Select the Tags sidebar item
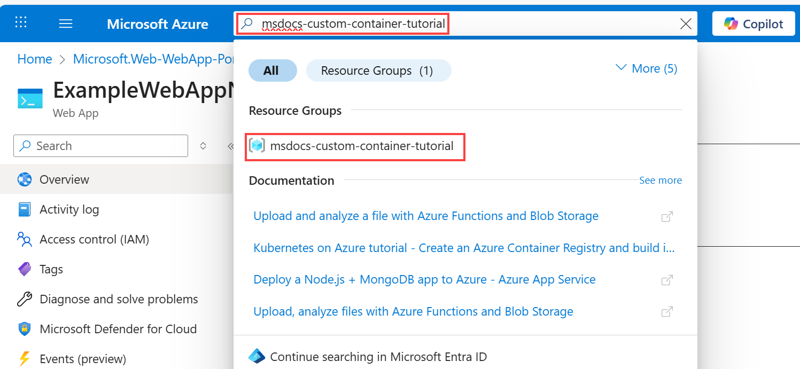Image resolution: width=800 pixels, height=369 pixels. 51,269
